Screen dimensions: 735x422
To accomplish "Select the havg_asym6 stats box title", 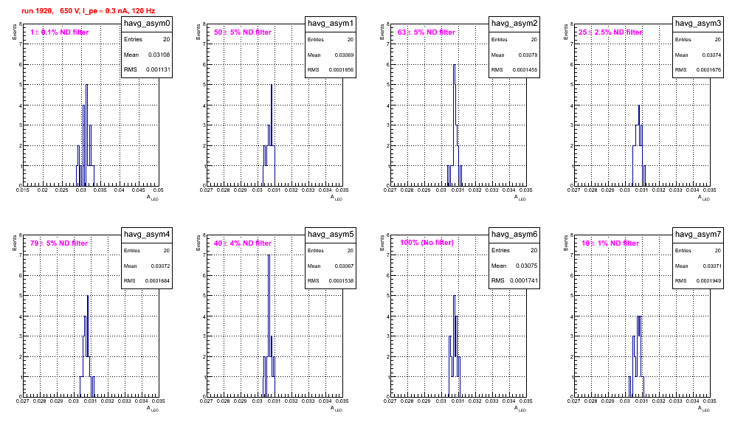I will point(514,235).
